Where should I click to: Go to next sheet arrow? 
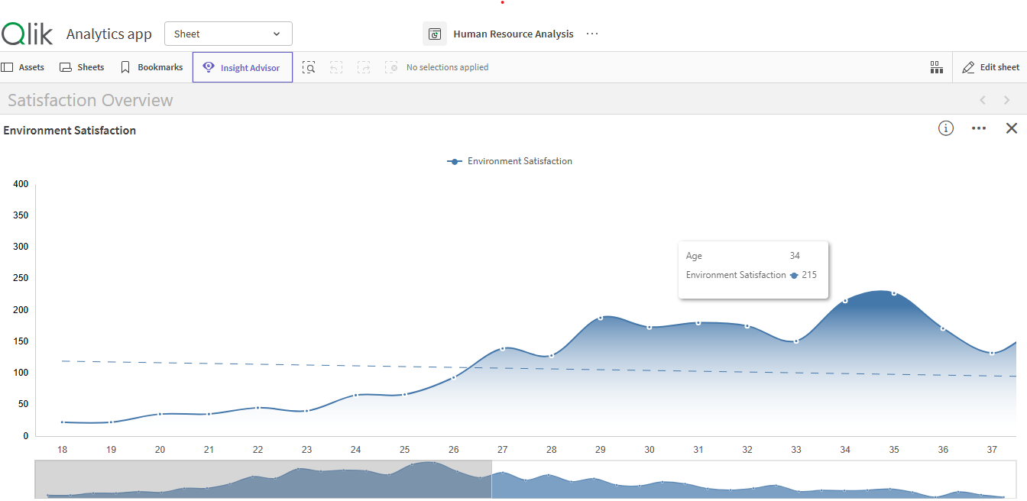tap(1006, 100)
